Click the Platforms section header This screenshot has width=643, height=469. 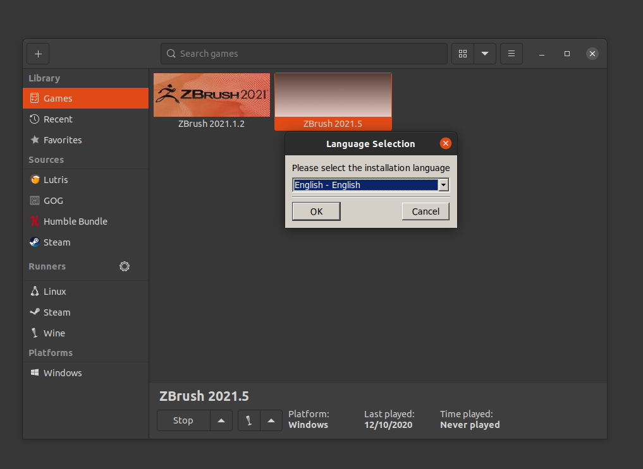[51, 353]
